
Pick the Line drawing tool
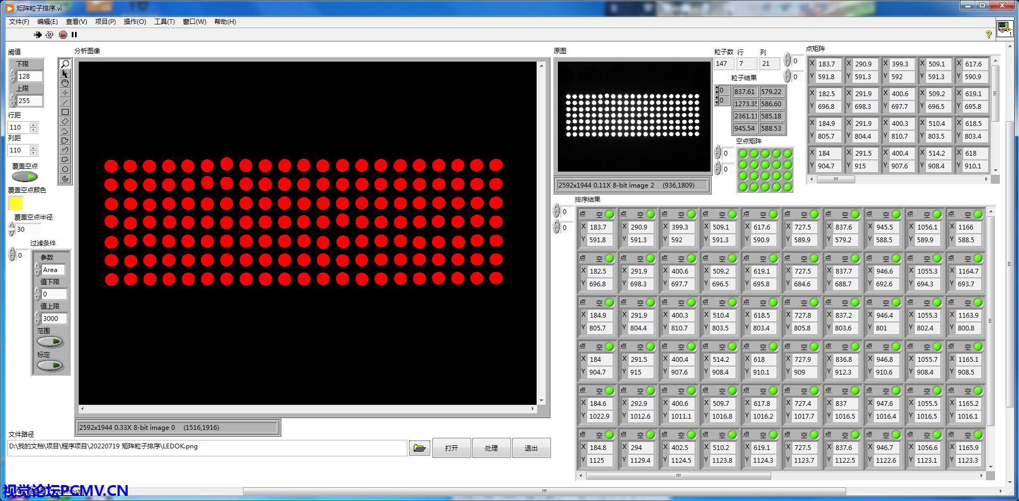click(65, 103)
